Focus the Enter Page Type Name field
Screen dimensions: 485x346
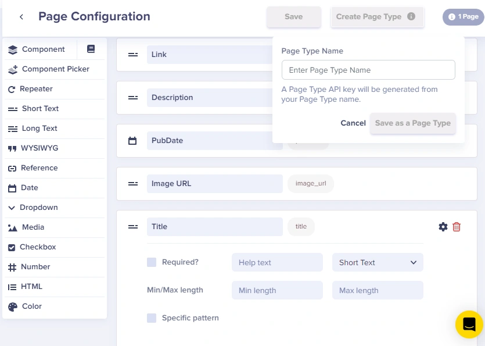pyautogui.click(x=368, y=70)
